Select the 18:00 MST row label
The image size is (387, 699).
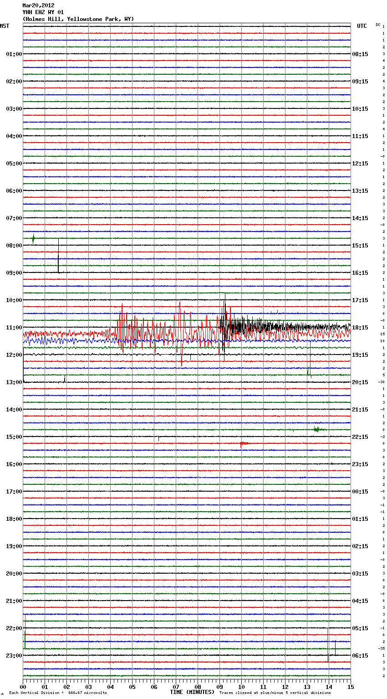click(14, 519)
